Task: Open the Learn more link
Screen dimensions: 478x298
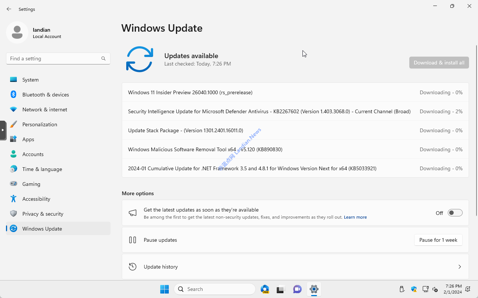Action: click(x=355, y=217)
